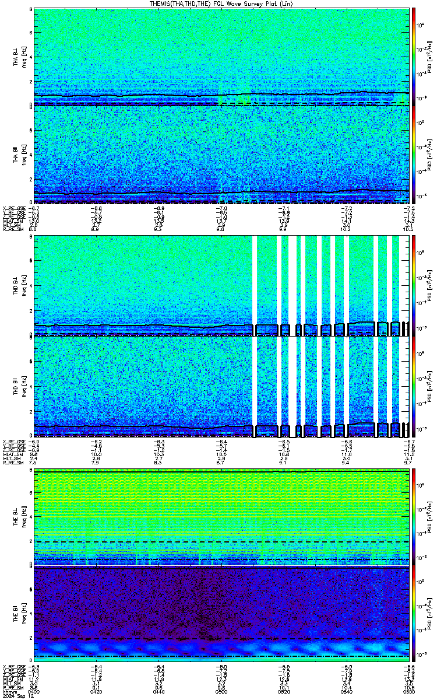Click the THD B-perpendicular PSD color bar
Image resolution: width=437 pixels, height=700 pixels.
point(414,285)
